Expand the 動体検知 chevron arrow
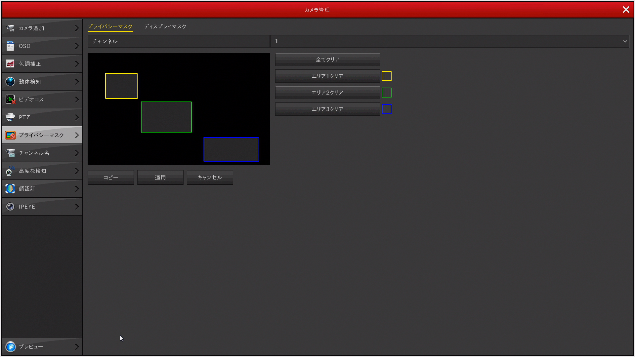This screenshot has height=357, width=635. [77, 82]
